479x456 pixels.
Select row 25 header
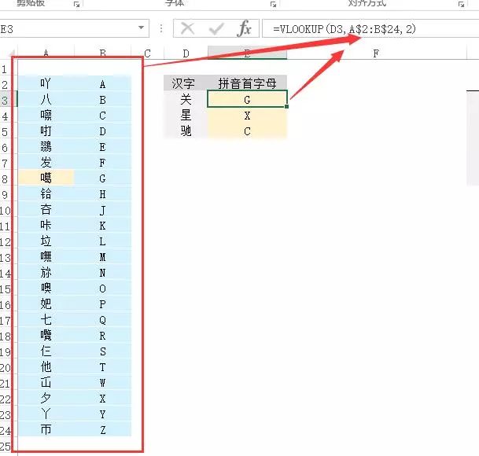pos(5,447)
